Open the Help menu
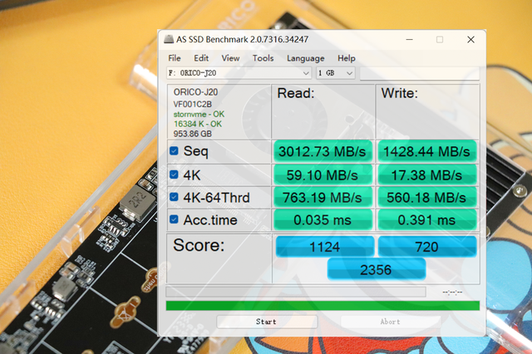532x354 pixels. [x=347, y=58]
